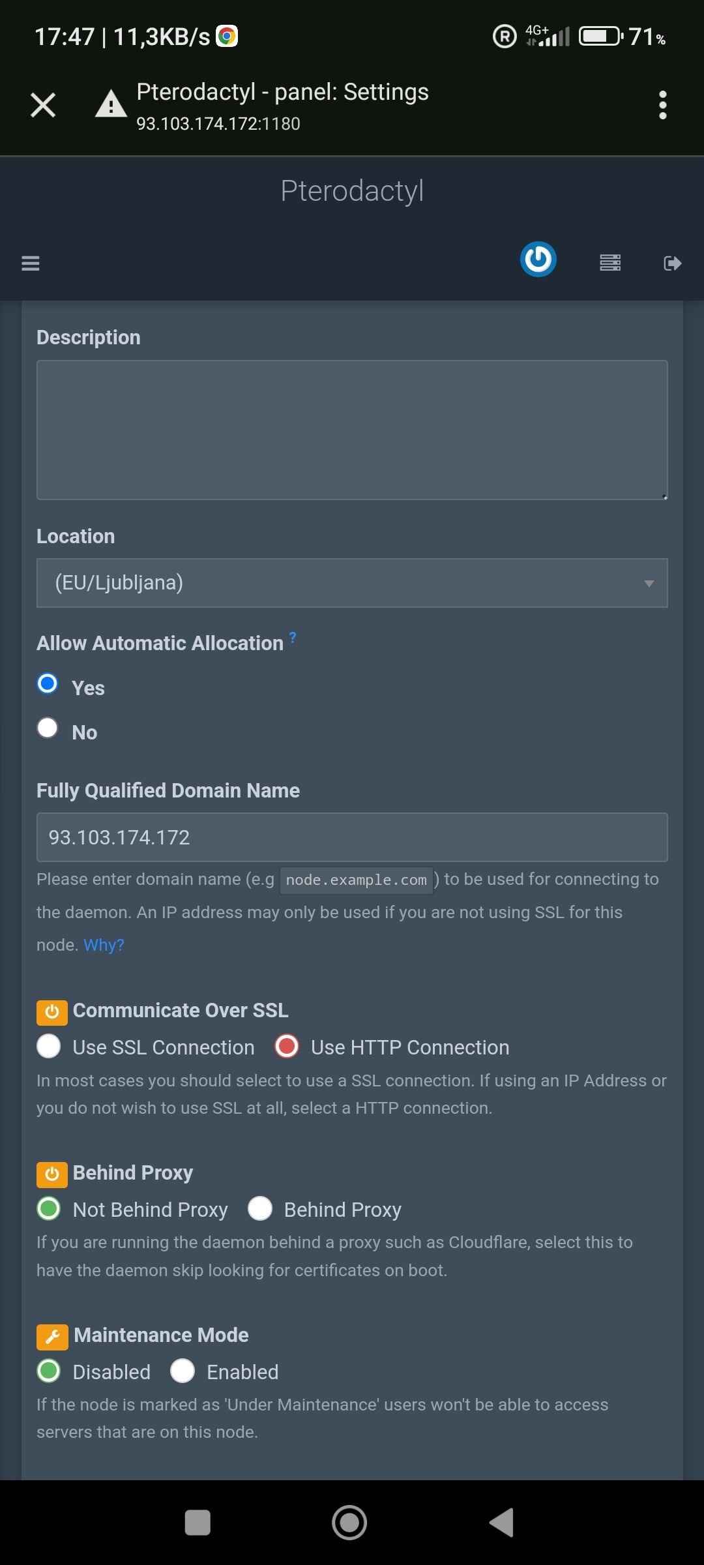Expand the Location dropdown (EU/Ljubljana)
Screen dimensions: 704x1565
pyautogui.click(x=352, y=583)
